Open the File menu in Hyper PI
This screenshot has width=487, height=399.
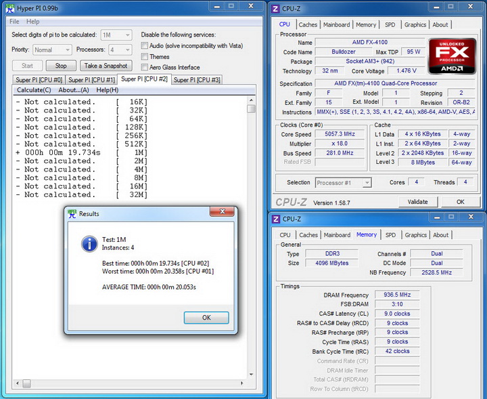[14, 22]
